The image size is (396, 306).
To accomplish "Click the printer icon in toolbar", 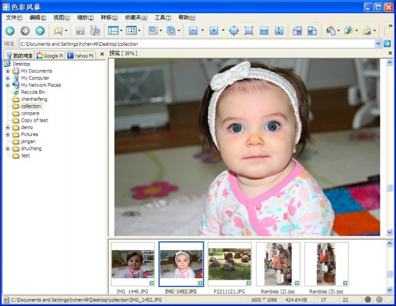I will pos(95,30).
